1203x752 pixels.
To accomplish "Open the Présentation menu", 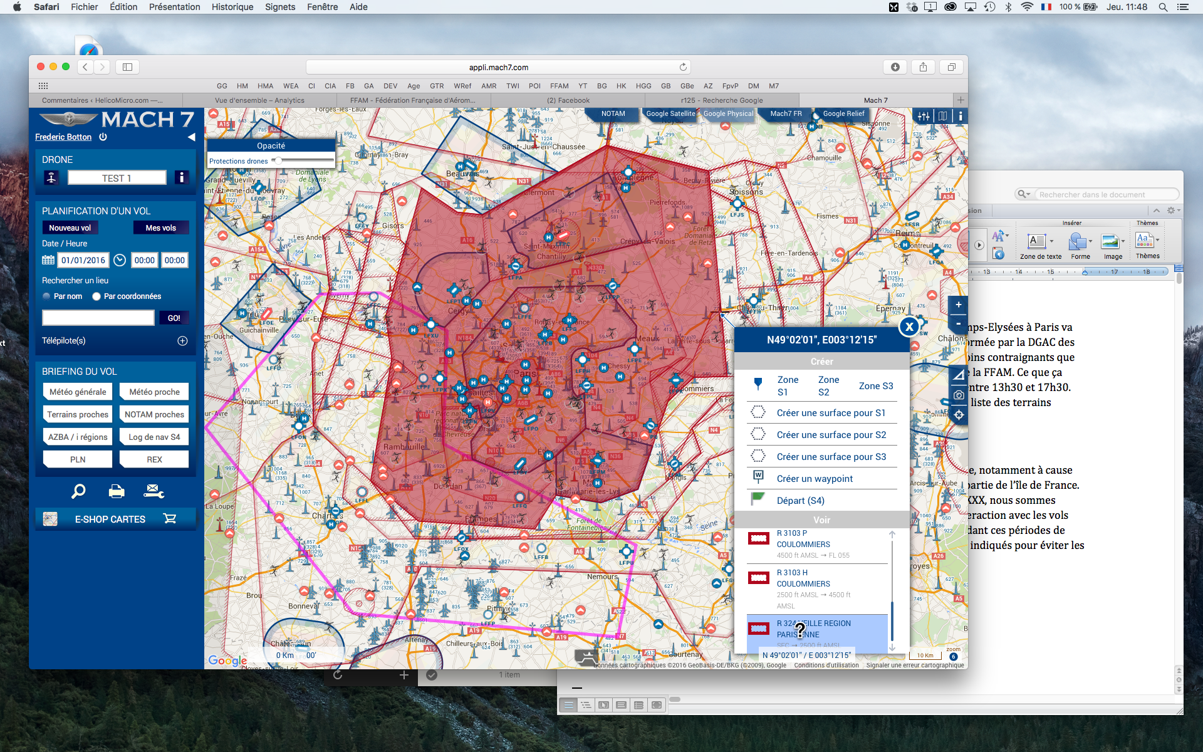I will click(x=174, y=7).
